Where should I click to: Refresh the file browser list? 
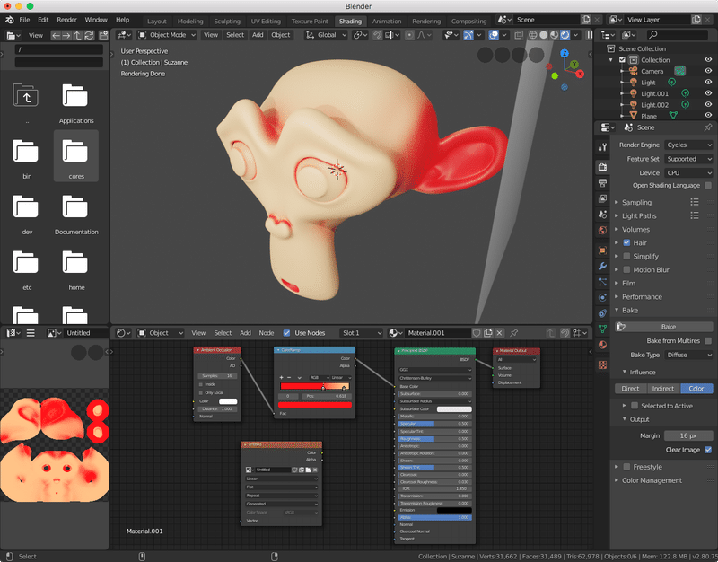(89, 35)
